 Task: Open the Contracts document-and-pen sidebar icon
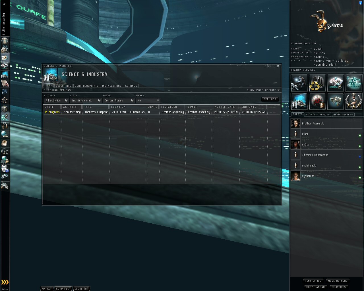click(5, 83)
